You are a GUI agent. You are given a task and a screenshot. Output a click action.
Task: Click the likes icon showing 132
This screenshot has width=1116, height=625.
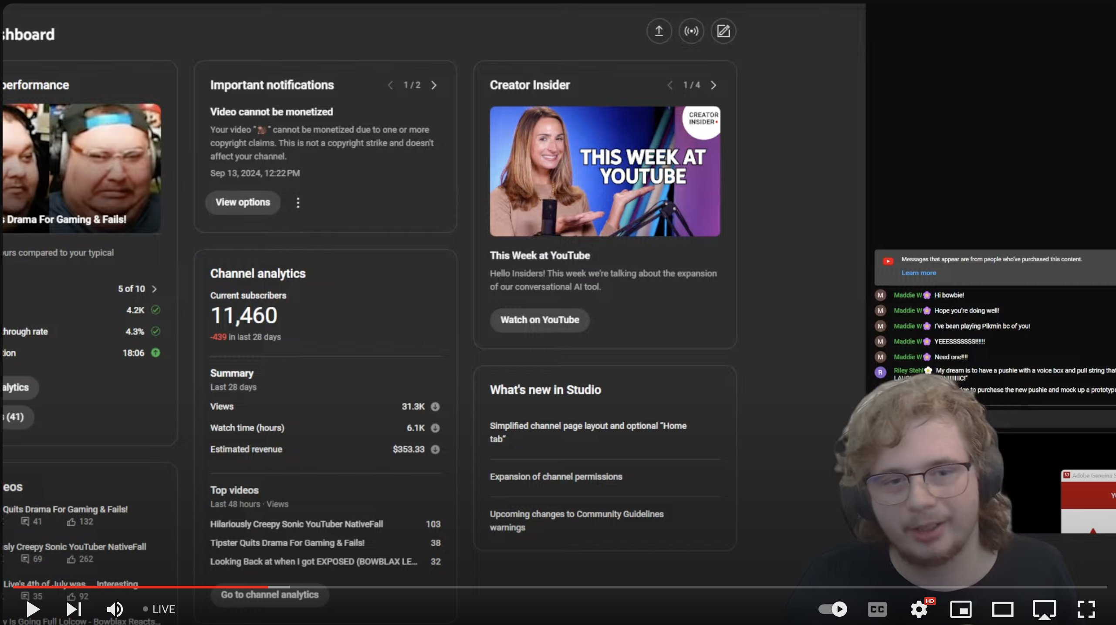coord(71,521)
